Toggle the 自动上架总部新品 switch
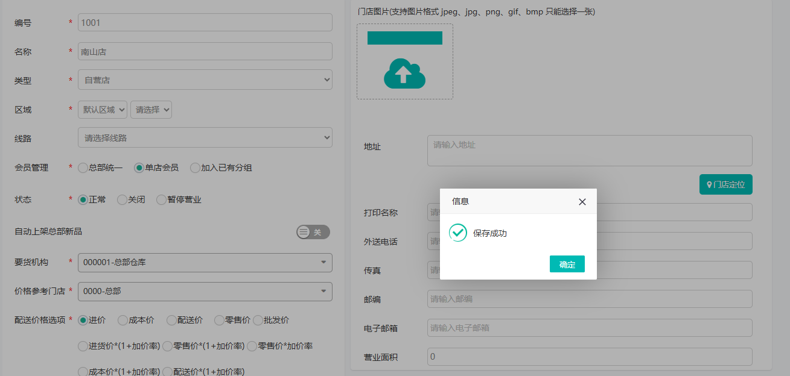 313,232
